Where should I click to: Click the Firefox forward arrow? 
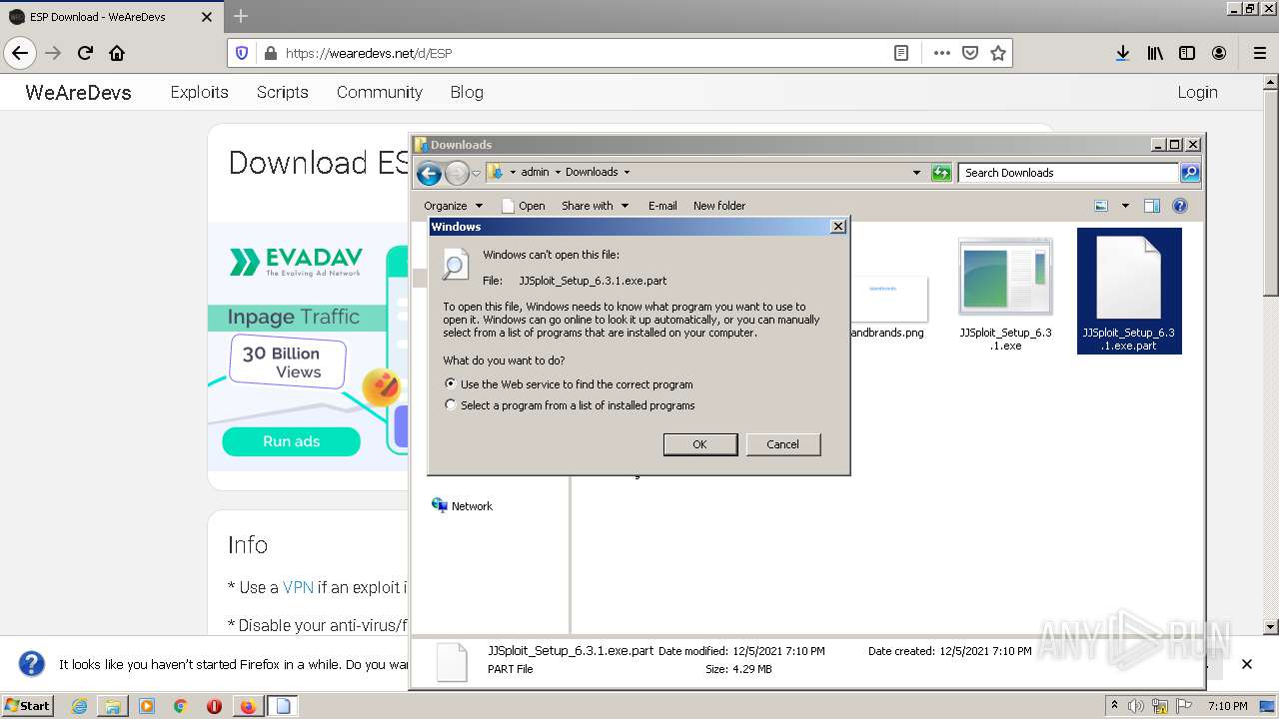coord(53,53)
